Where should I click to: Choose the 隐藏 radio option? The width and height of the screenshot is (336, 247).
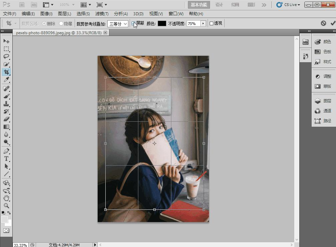click(x=61, y=24)
